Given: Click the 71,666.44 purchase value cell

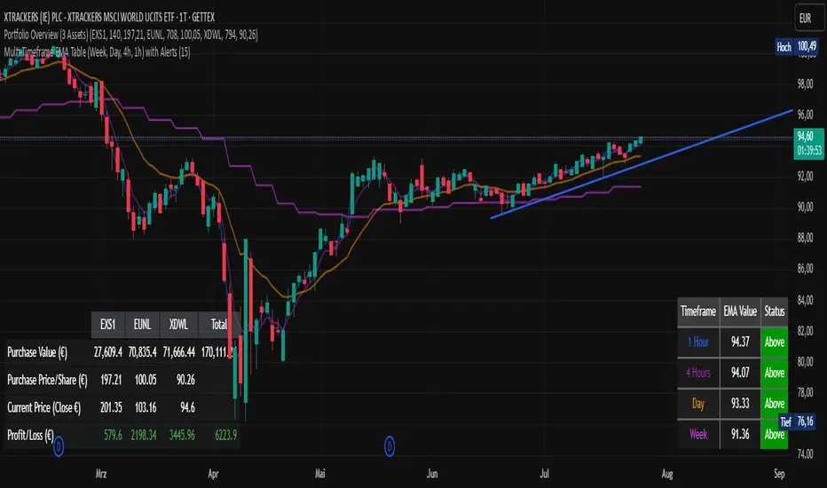Looking at the screenshot, I should coord(179,352).
